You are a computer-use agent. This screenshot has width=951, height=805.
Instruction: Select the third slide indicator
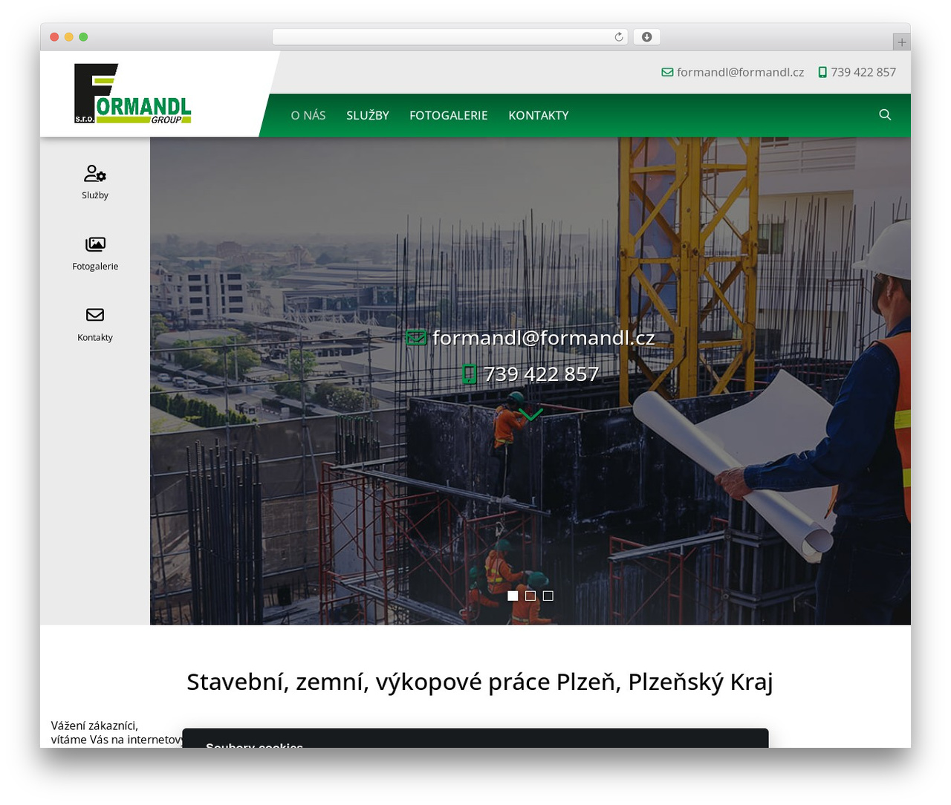pos(548,596)
